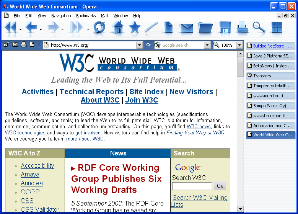Image resolution: width=298 pixels, height=214 pixels.
Task: Open the Join W3C link
Action: click(x=142, y=100)
